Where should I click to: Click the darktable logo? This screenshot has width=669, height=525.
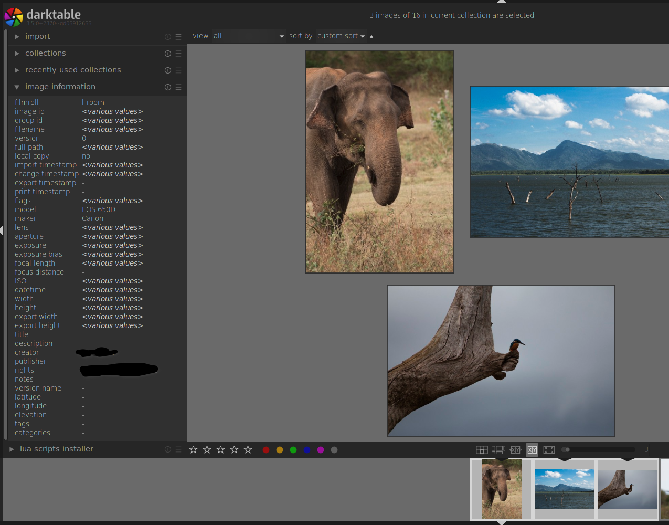pos(14,17)
